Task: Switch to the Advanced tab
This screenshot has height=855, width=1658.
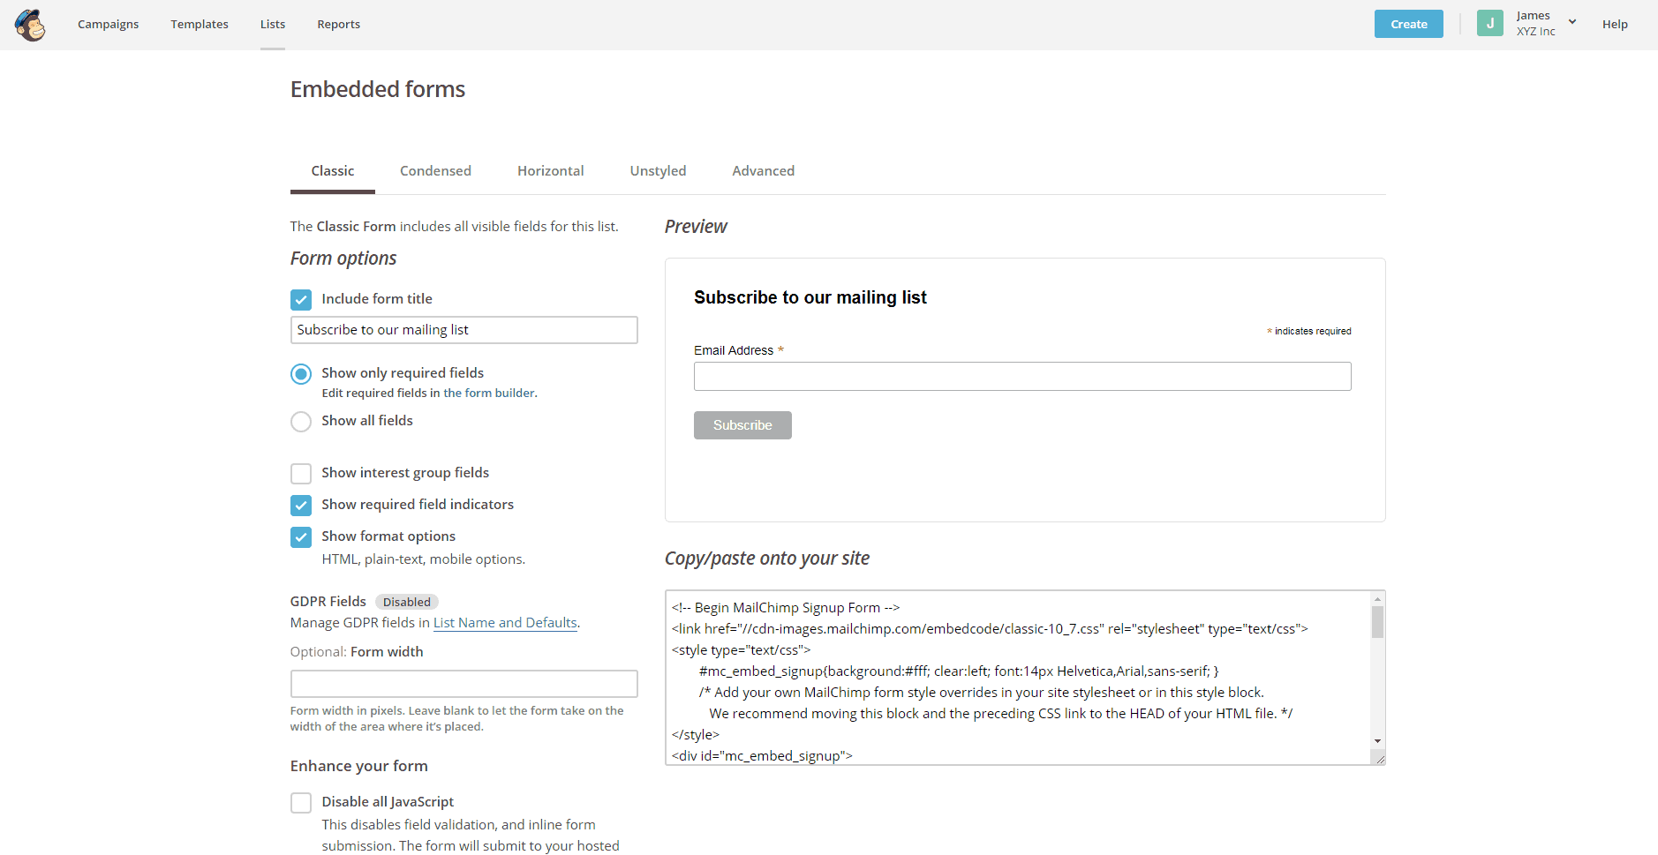Action: 763,171
